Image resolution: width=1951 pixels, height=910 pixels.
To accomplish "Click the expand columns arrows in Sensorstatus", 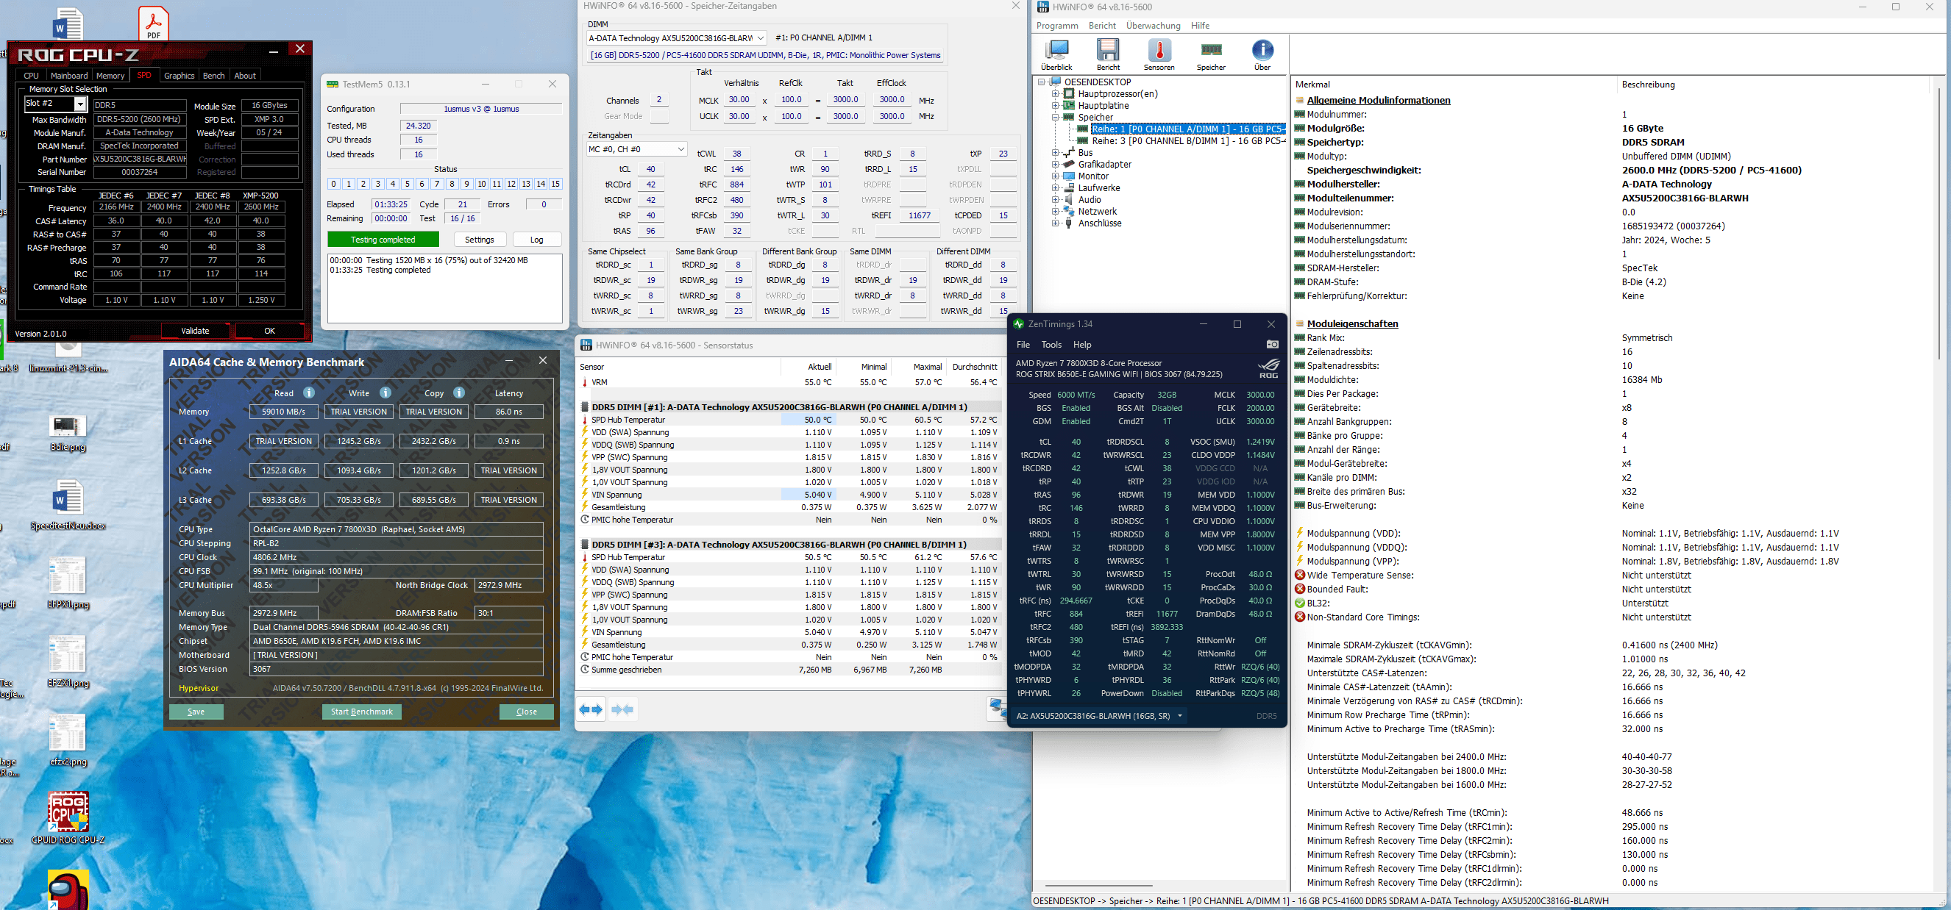I will (x=591, y=709).
